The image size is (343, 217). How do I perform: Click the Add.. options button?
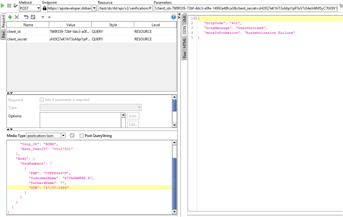coord(133,116)
